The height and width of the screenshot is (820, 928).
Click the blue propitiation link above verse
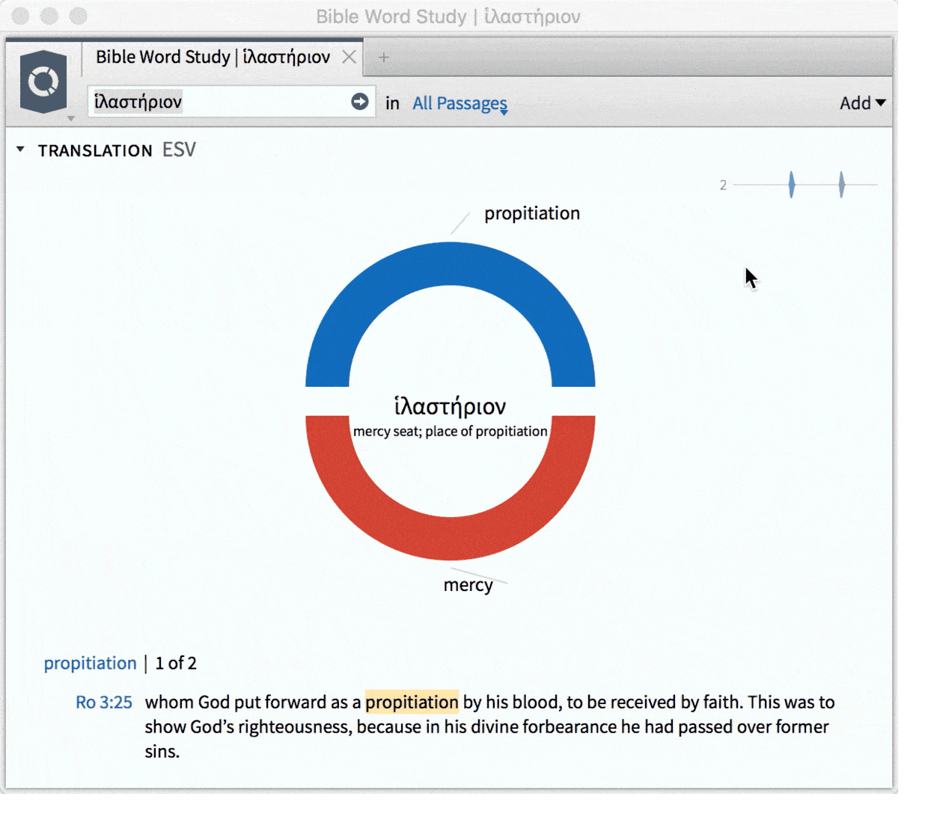[90, 663]
